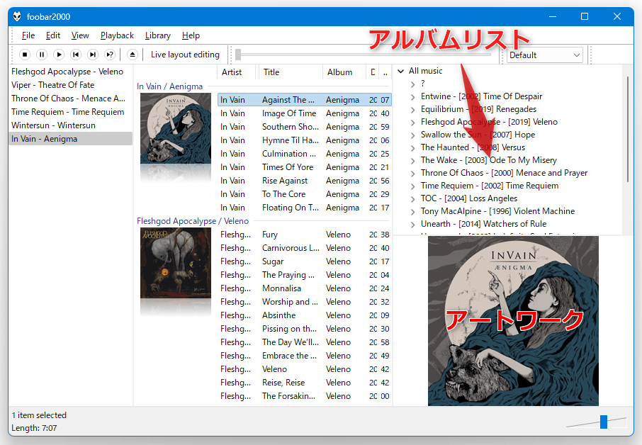642x445 pixels.
Task: Select Viper - Theatre Of Fate playlist
Action: tap(70, 85)
